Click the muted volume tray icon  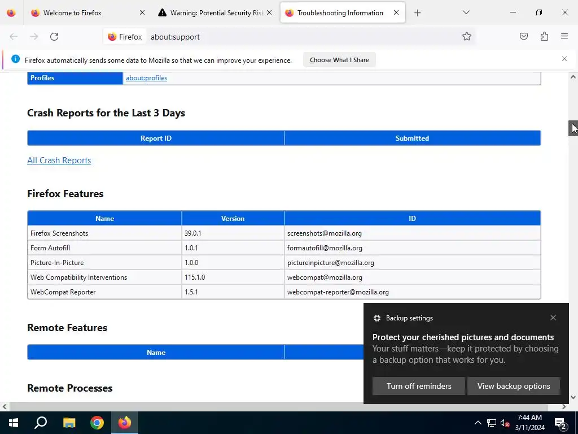click(x=505, y=423)
